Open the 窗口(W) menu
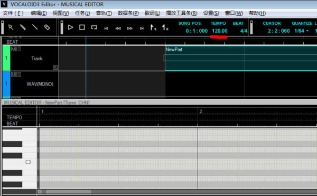 click(x=234, y=13)
